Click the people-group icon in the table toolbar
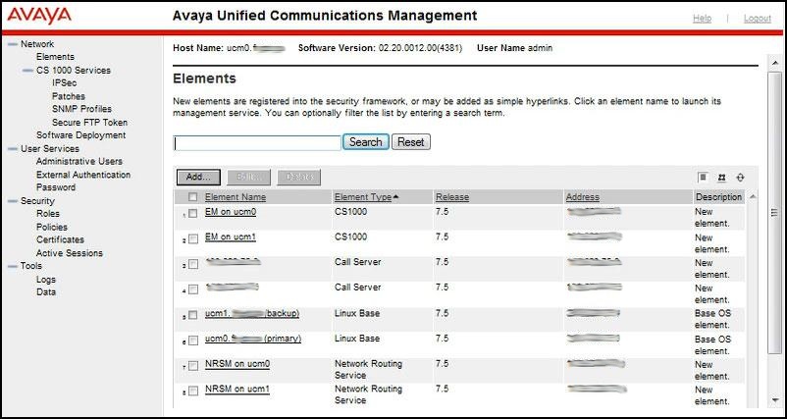This screenshot has height=419, width=787. 722,178
